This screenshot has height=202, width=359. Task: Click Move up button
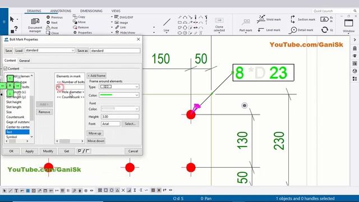95,134
